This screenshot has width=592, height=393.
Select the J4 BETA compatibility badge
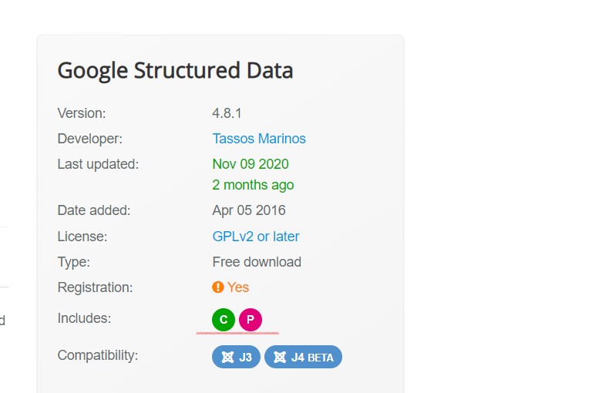pyautogui.click(x=303, y=357)
